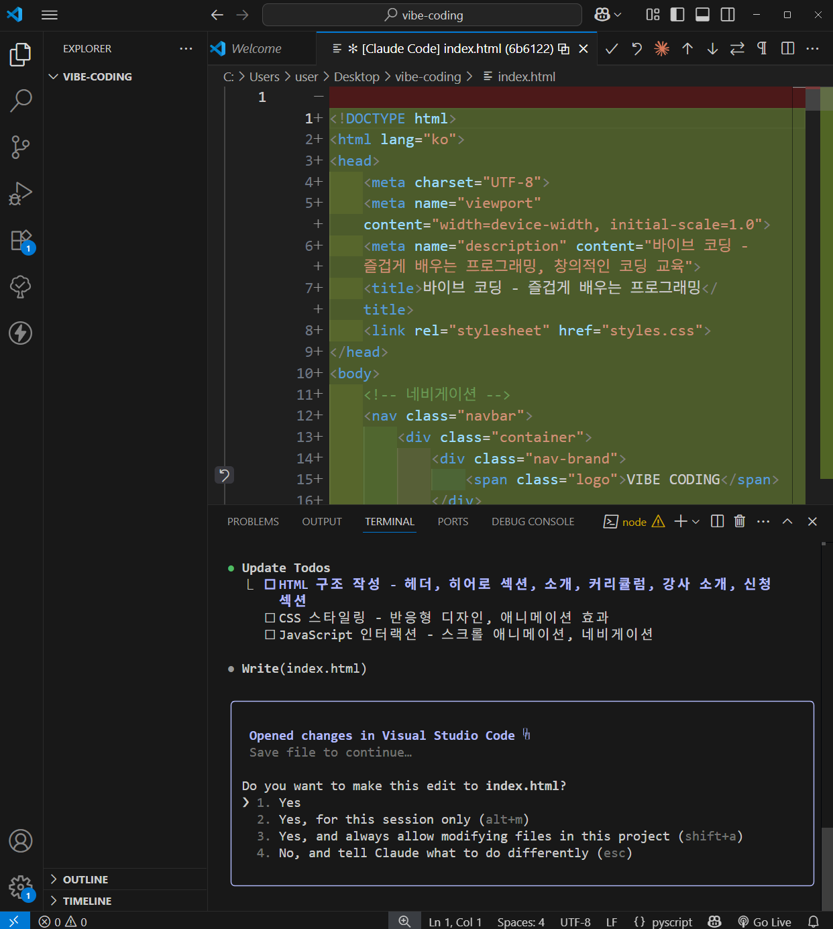Switch to the PROBLEMS panel tab
The width and height of the screenshot is (833, 929).
253,522
